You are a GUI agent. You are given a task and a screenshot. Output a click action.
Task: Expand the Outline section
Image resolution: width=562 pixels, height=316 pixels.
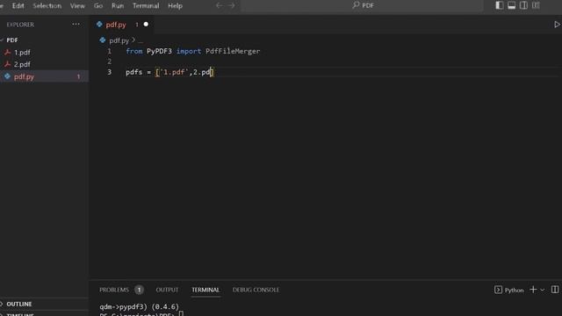pyautogui.click(x=19, y=304)
